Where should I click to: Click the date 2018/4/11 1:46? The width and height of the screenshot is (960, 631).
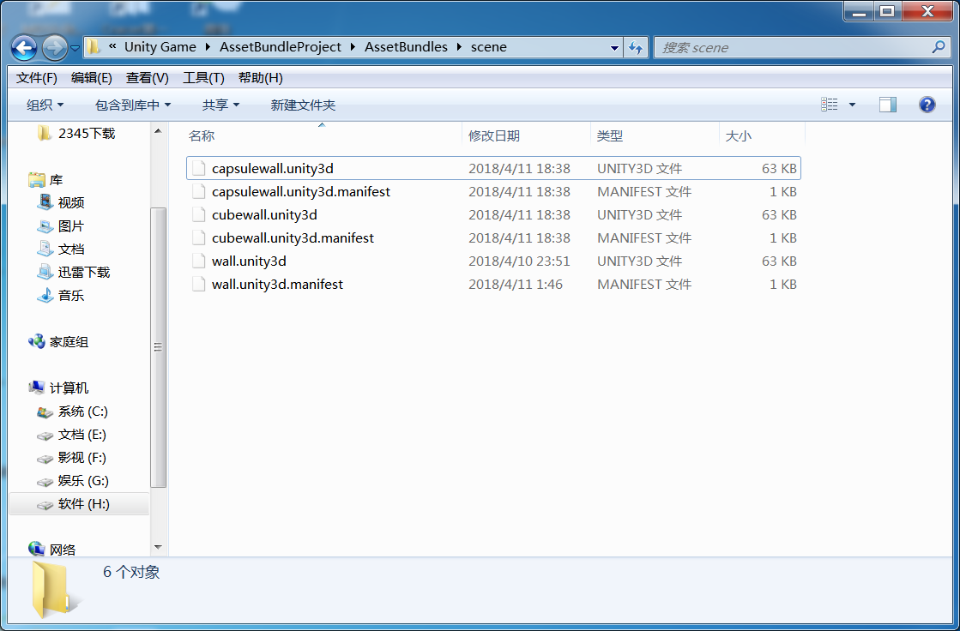[x=516, y=285]
